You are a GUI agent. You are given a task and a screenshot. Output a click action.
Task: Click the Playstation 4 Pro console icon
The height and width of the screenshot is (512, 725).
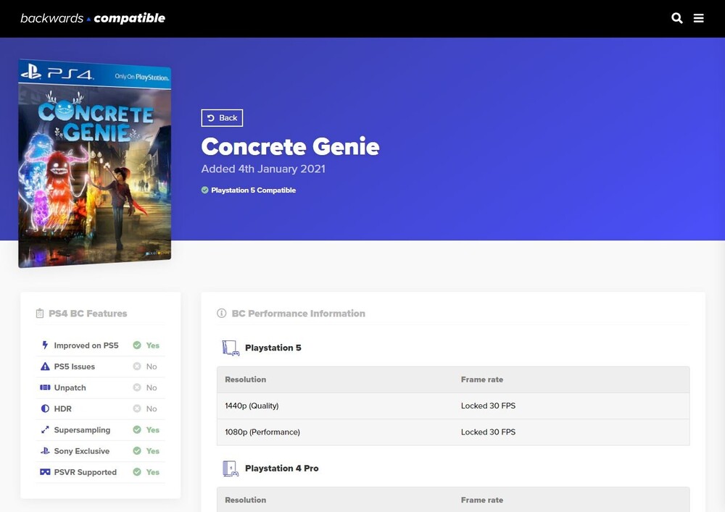point(230,469)
